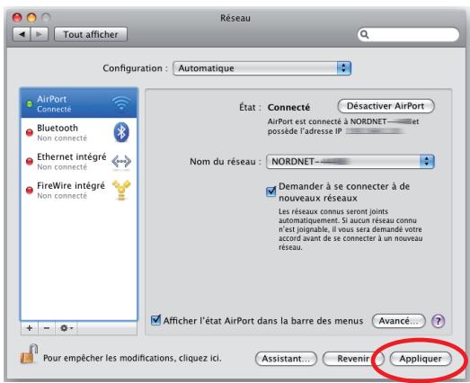The height and width of the screenshot is (383, 470).
Task: Click the Revenir button
Action: coord(353,359)
